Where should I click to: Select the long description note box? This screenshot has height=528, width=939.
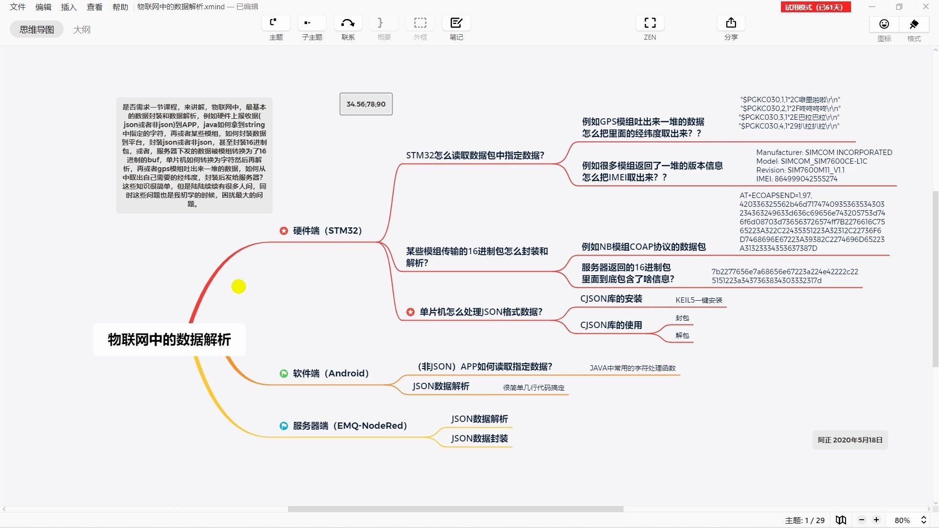[194, 155]
